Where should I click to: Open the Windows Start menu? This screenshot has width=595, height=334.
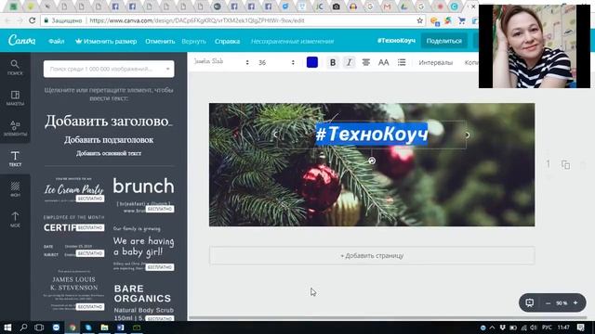7,328
